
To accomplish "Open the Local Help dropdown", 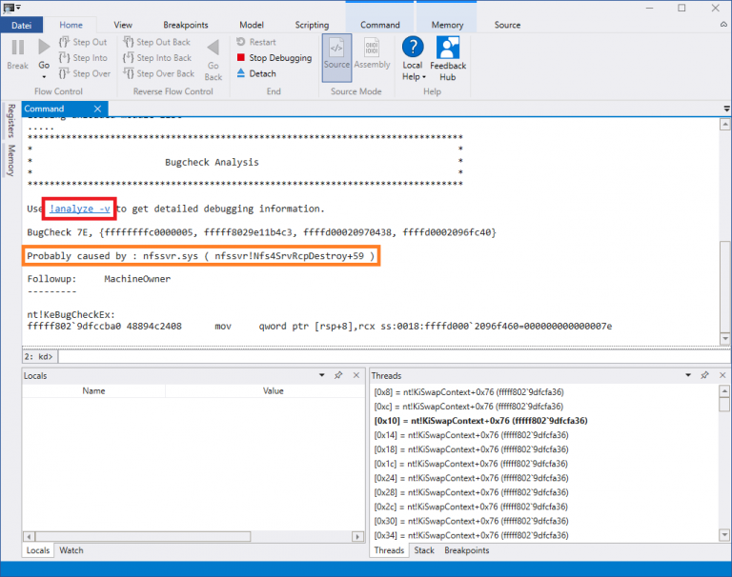I will click(x=413, y=77).
